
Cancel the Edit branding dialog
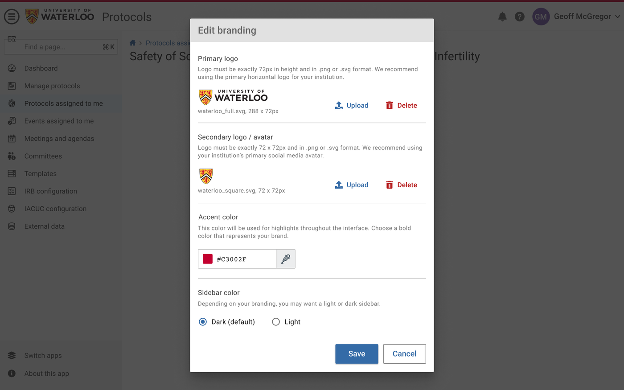point(404,354)
